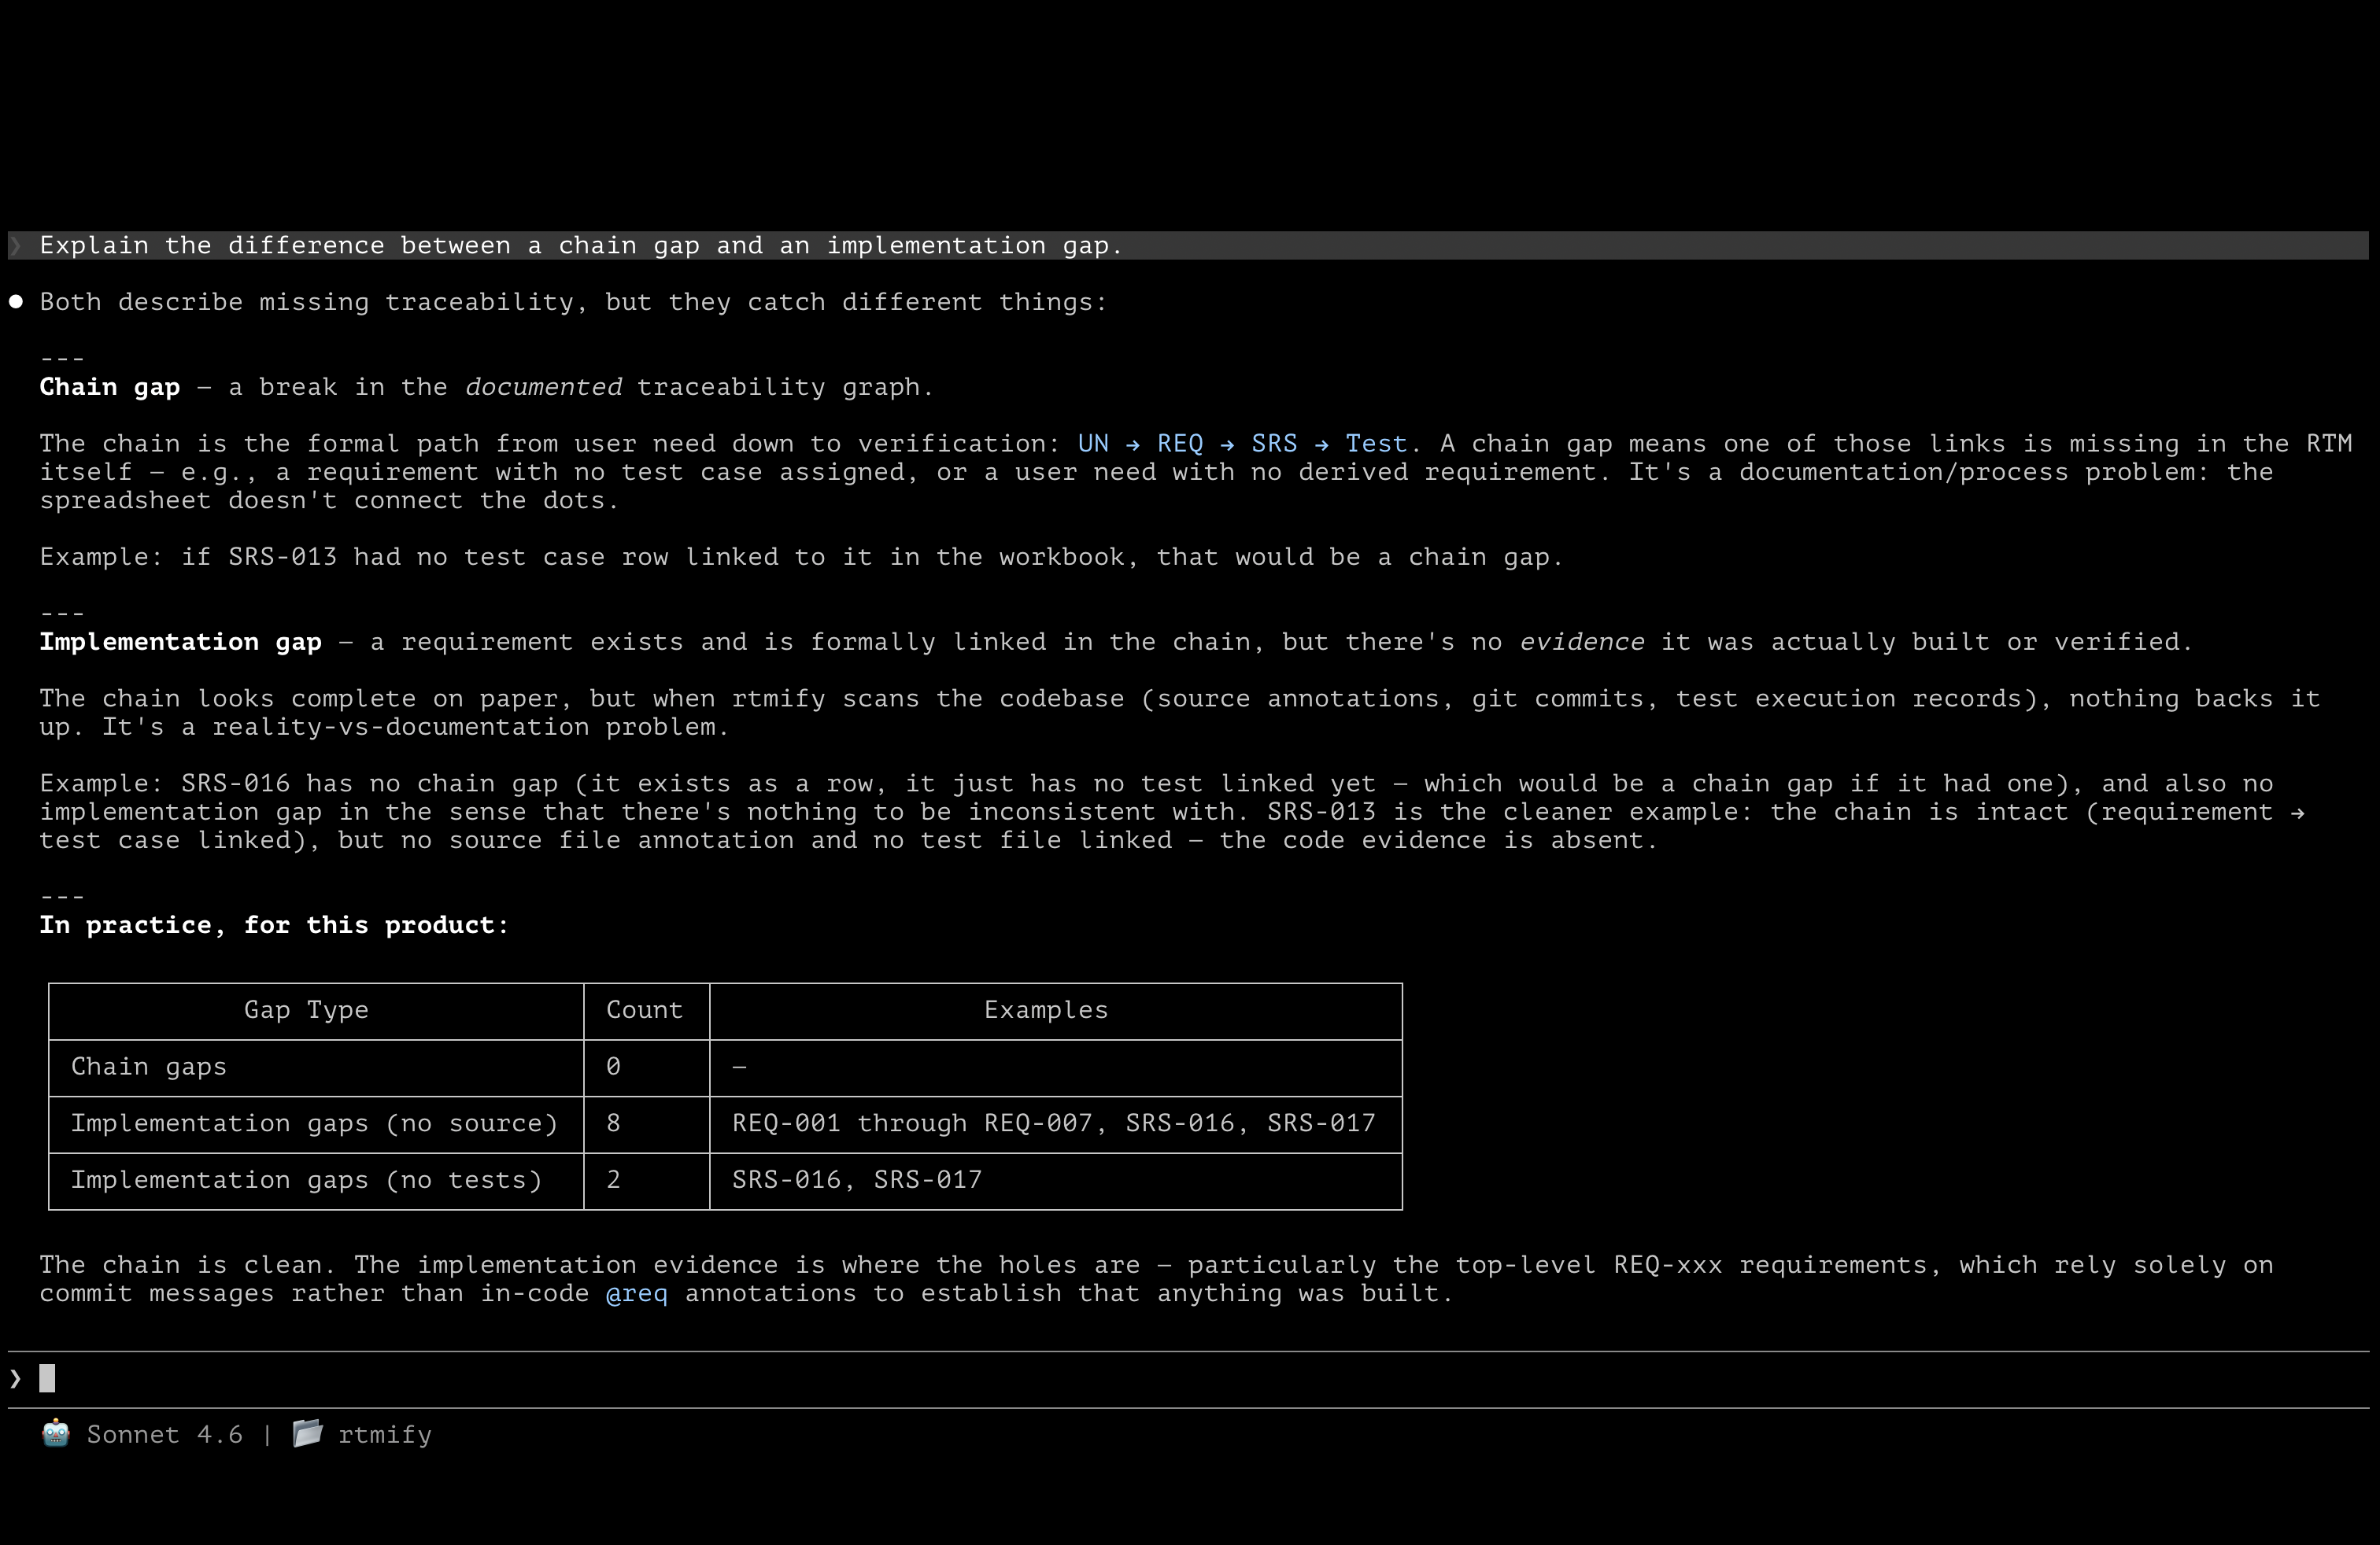Select the rtmify workspace label
The image size is (2380, 1545).
tap(385, 1434)
